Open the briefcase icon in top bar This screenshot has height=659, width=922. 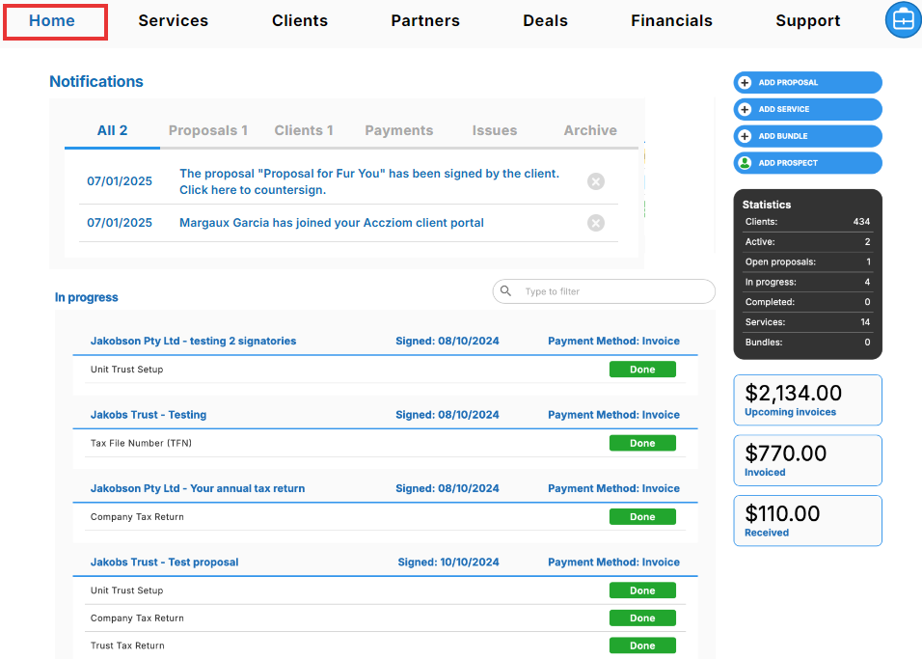point(904,20)
